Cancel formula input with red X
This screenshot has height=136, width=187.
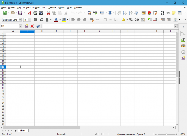32,26
